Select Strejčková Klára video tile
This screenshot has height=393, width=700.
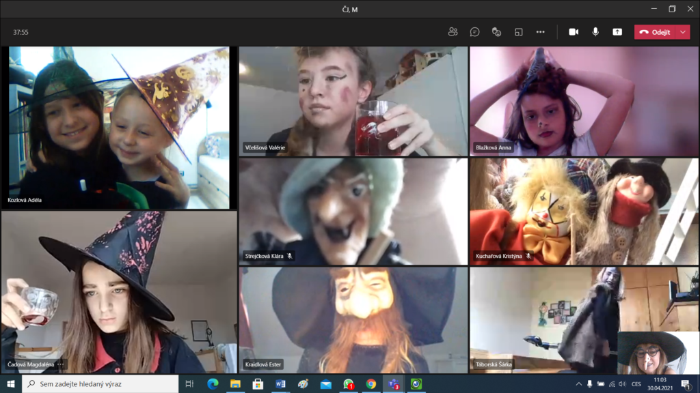(353, 212)
